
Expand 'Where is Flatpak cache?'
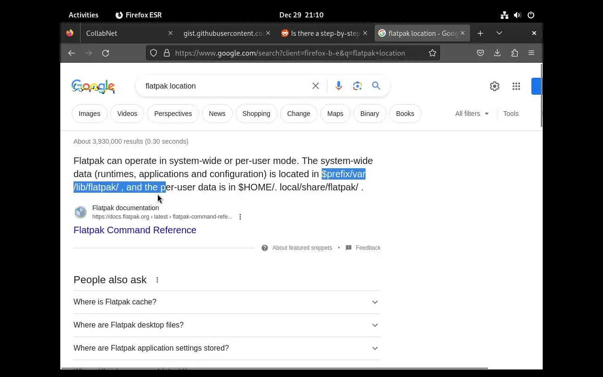[227, 302]
